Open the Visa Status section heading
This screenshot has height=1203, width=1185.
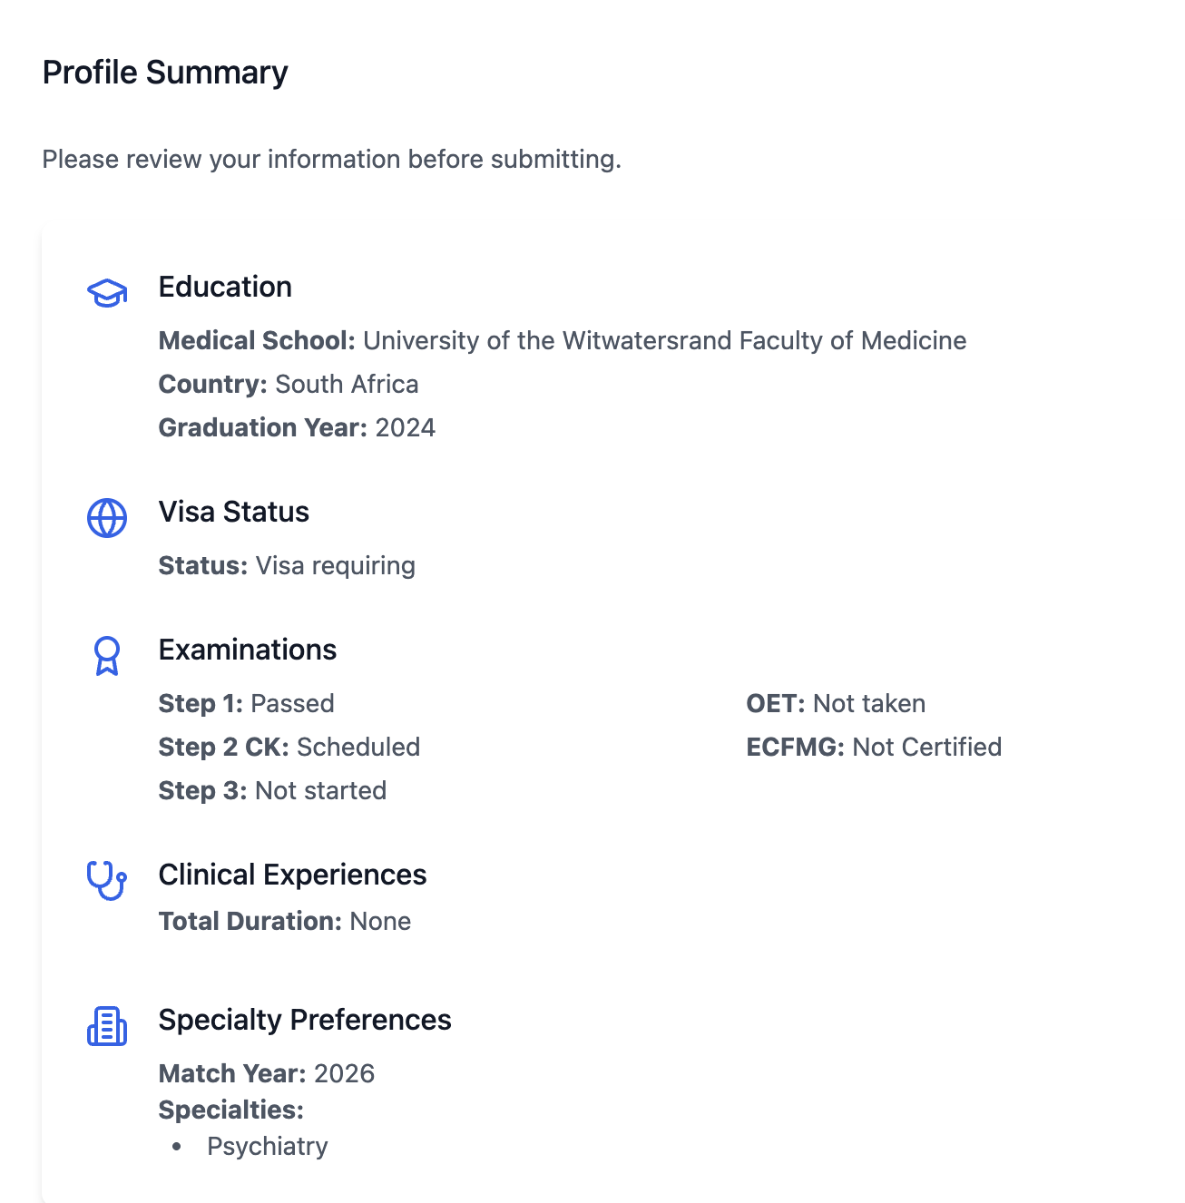(233, 512)
